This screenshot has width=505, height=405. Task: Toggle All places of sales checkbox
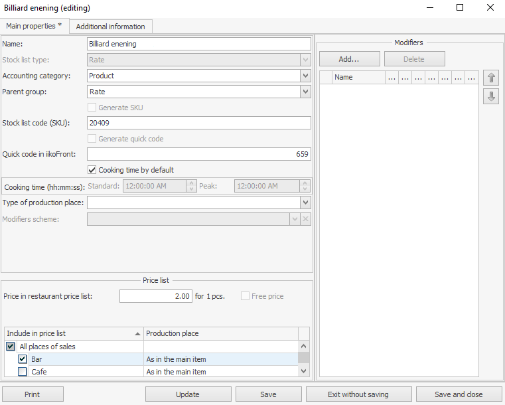(11, 347)
